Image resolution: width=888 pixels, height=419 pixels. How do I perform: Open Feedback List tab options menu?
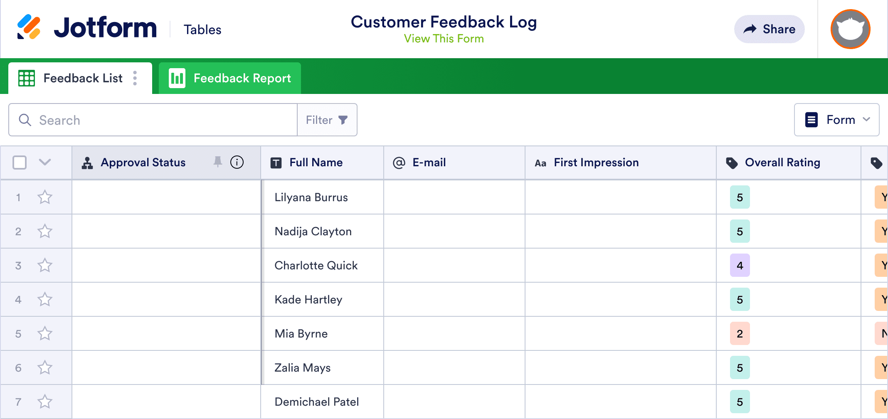[x=135, y=78]
